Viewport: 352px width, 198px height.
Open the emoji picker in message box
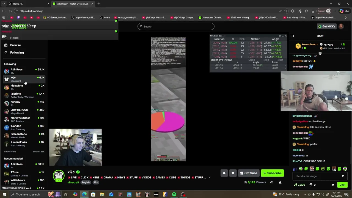click(343, 176)
